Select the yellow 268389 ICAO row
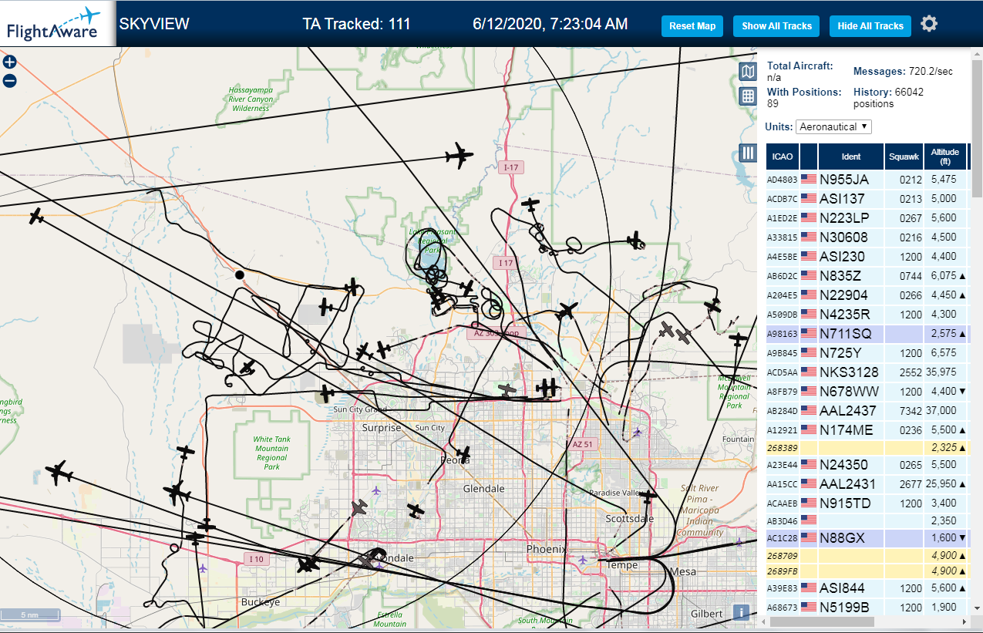 pos(867,448)
